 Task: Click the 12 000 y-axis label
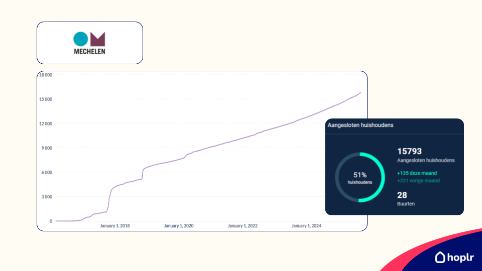[46, 123]
